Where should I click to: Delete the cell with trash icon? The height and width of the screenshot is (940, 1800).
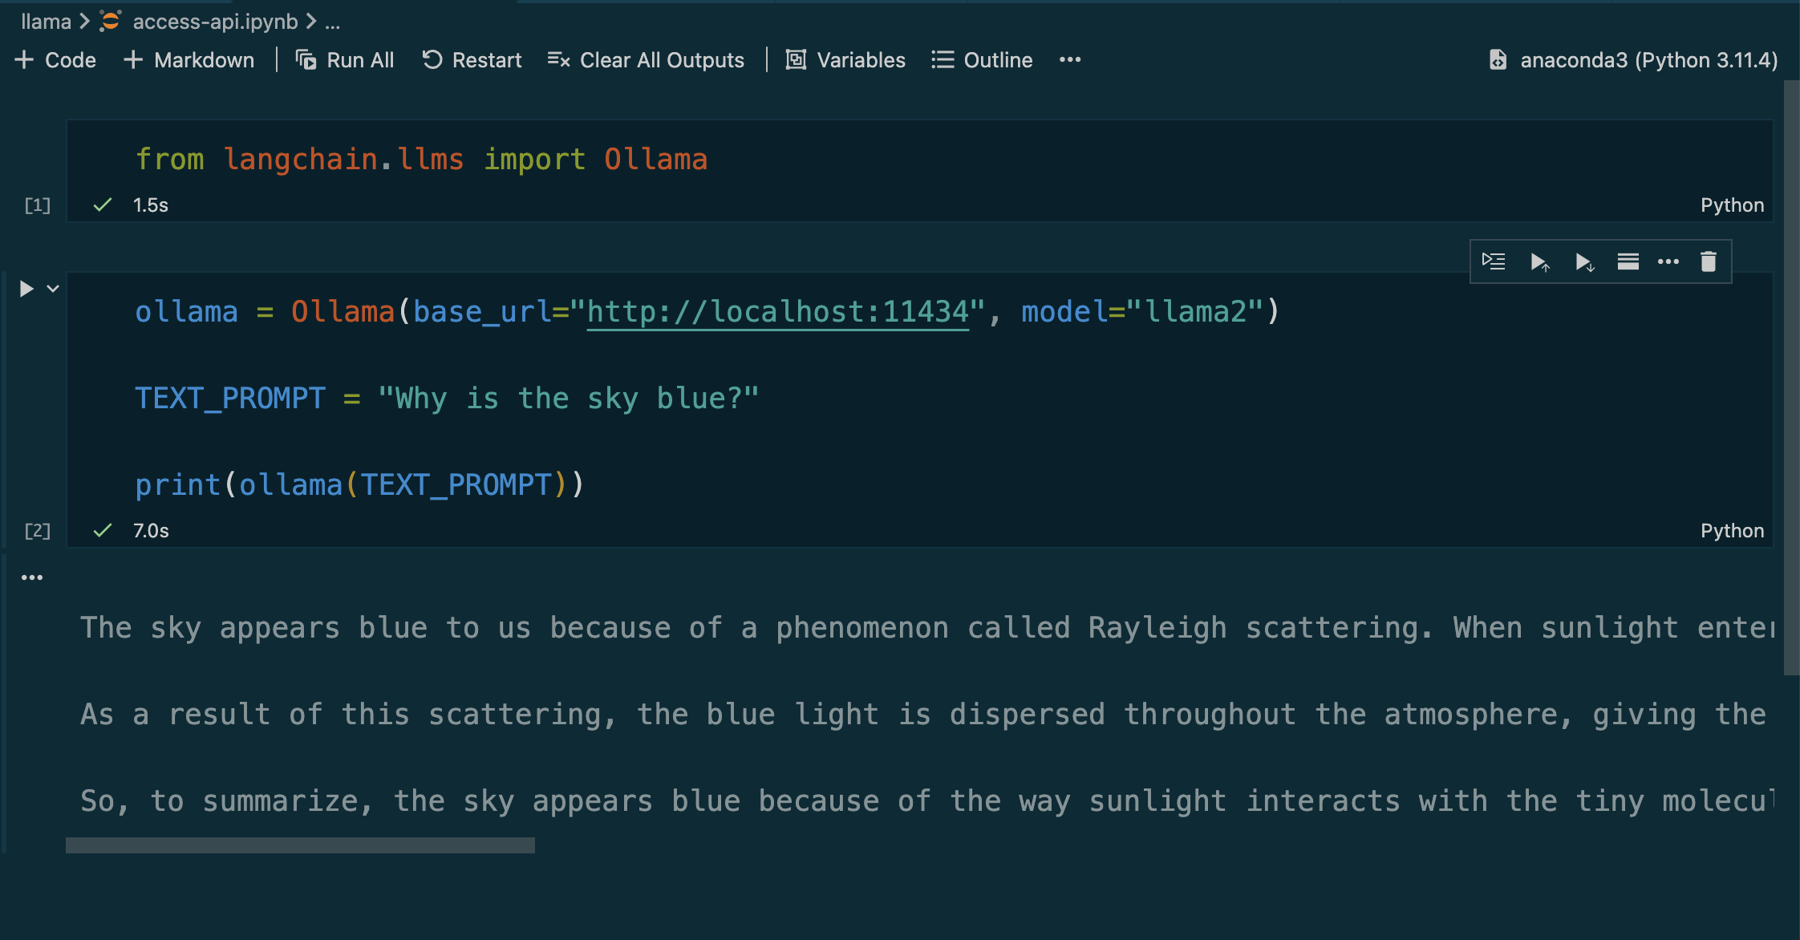pyautogui.click(x=1709, y=261)
